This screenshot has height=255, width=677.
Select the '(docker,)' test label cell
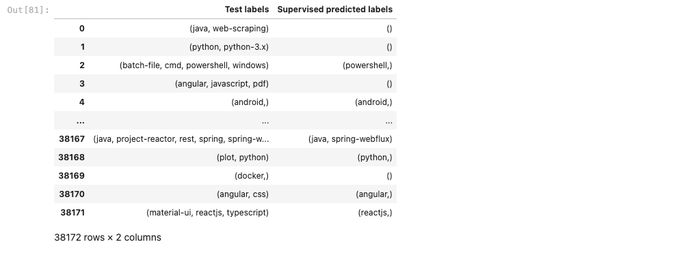pos(252,176)
